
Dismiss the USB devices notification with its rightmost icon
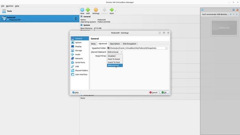point(237,14)
